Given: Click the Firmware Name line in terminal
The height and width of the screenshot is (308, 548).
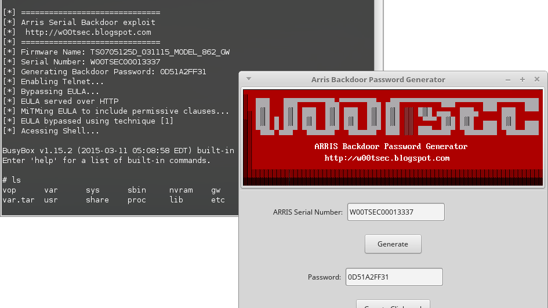Looking at the screenshot, I should coord(117,52).
